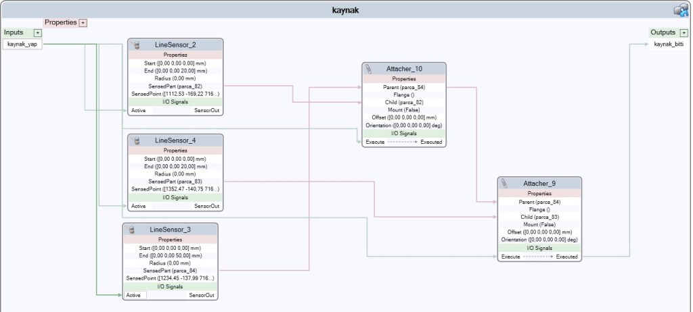Select Child (parca_83) property in Attacher_9

[539, 217]
